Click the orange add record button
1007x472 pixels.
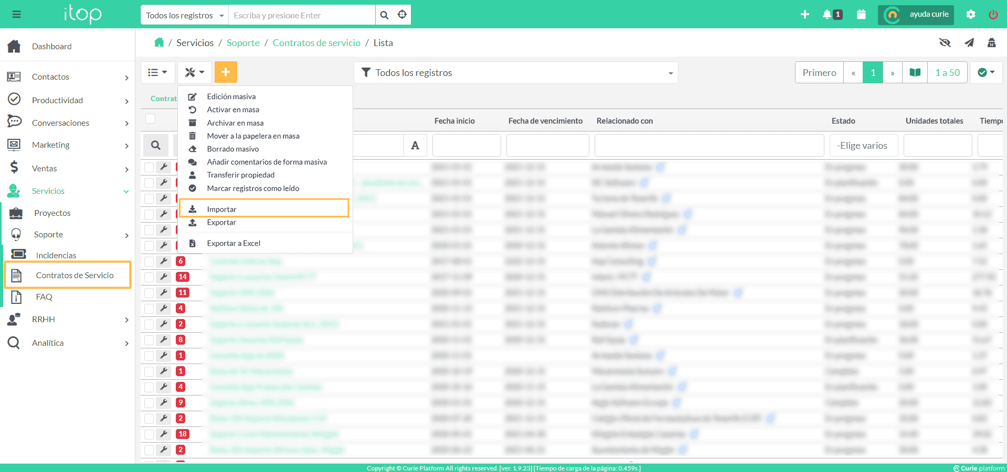[x=226, y=72]
